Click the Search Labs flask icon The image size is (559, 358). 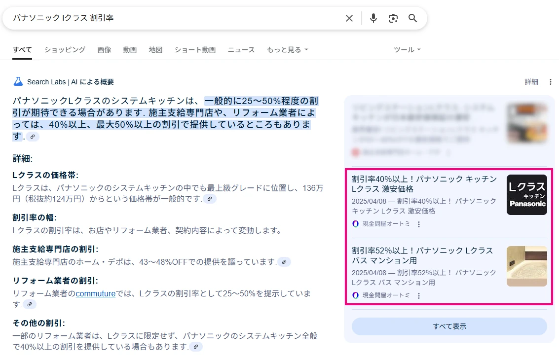pyautogui.click(x=18, y=81)
